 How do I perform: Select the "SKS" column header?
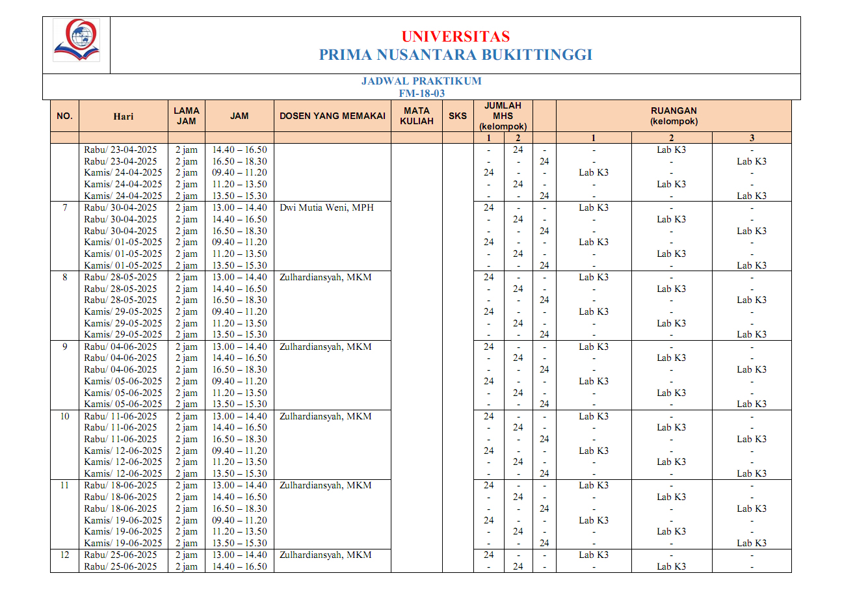(458, 116)
